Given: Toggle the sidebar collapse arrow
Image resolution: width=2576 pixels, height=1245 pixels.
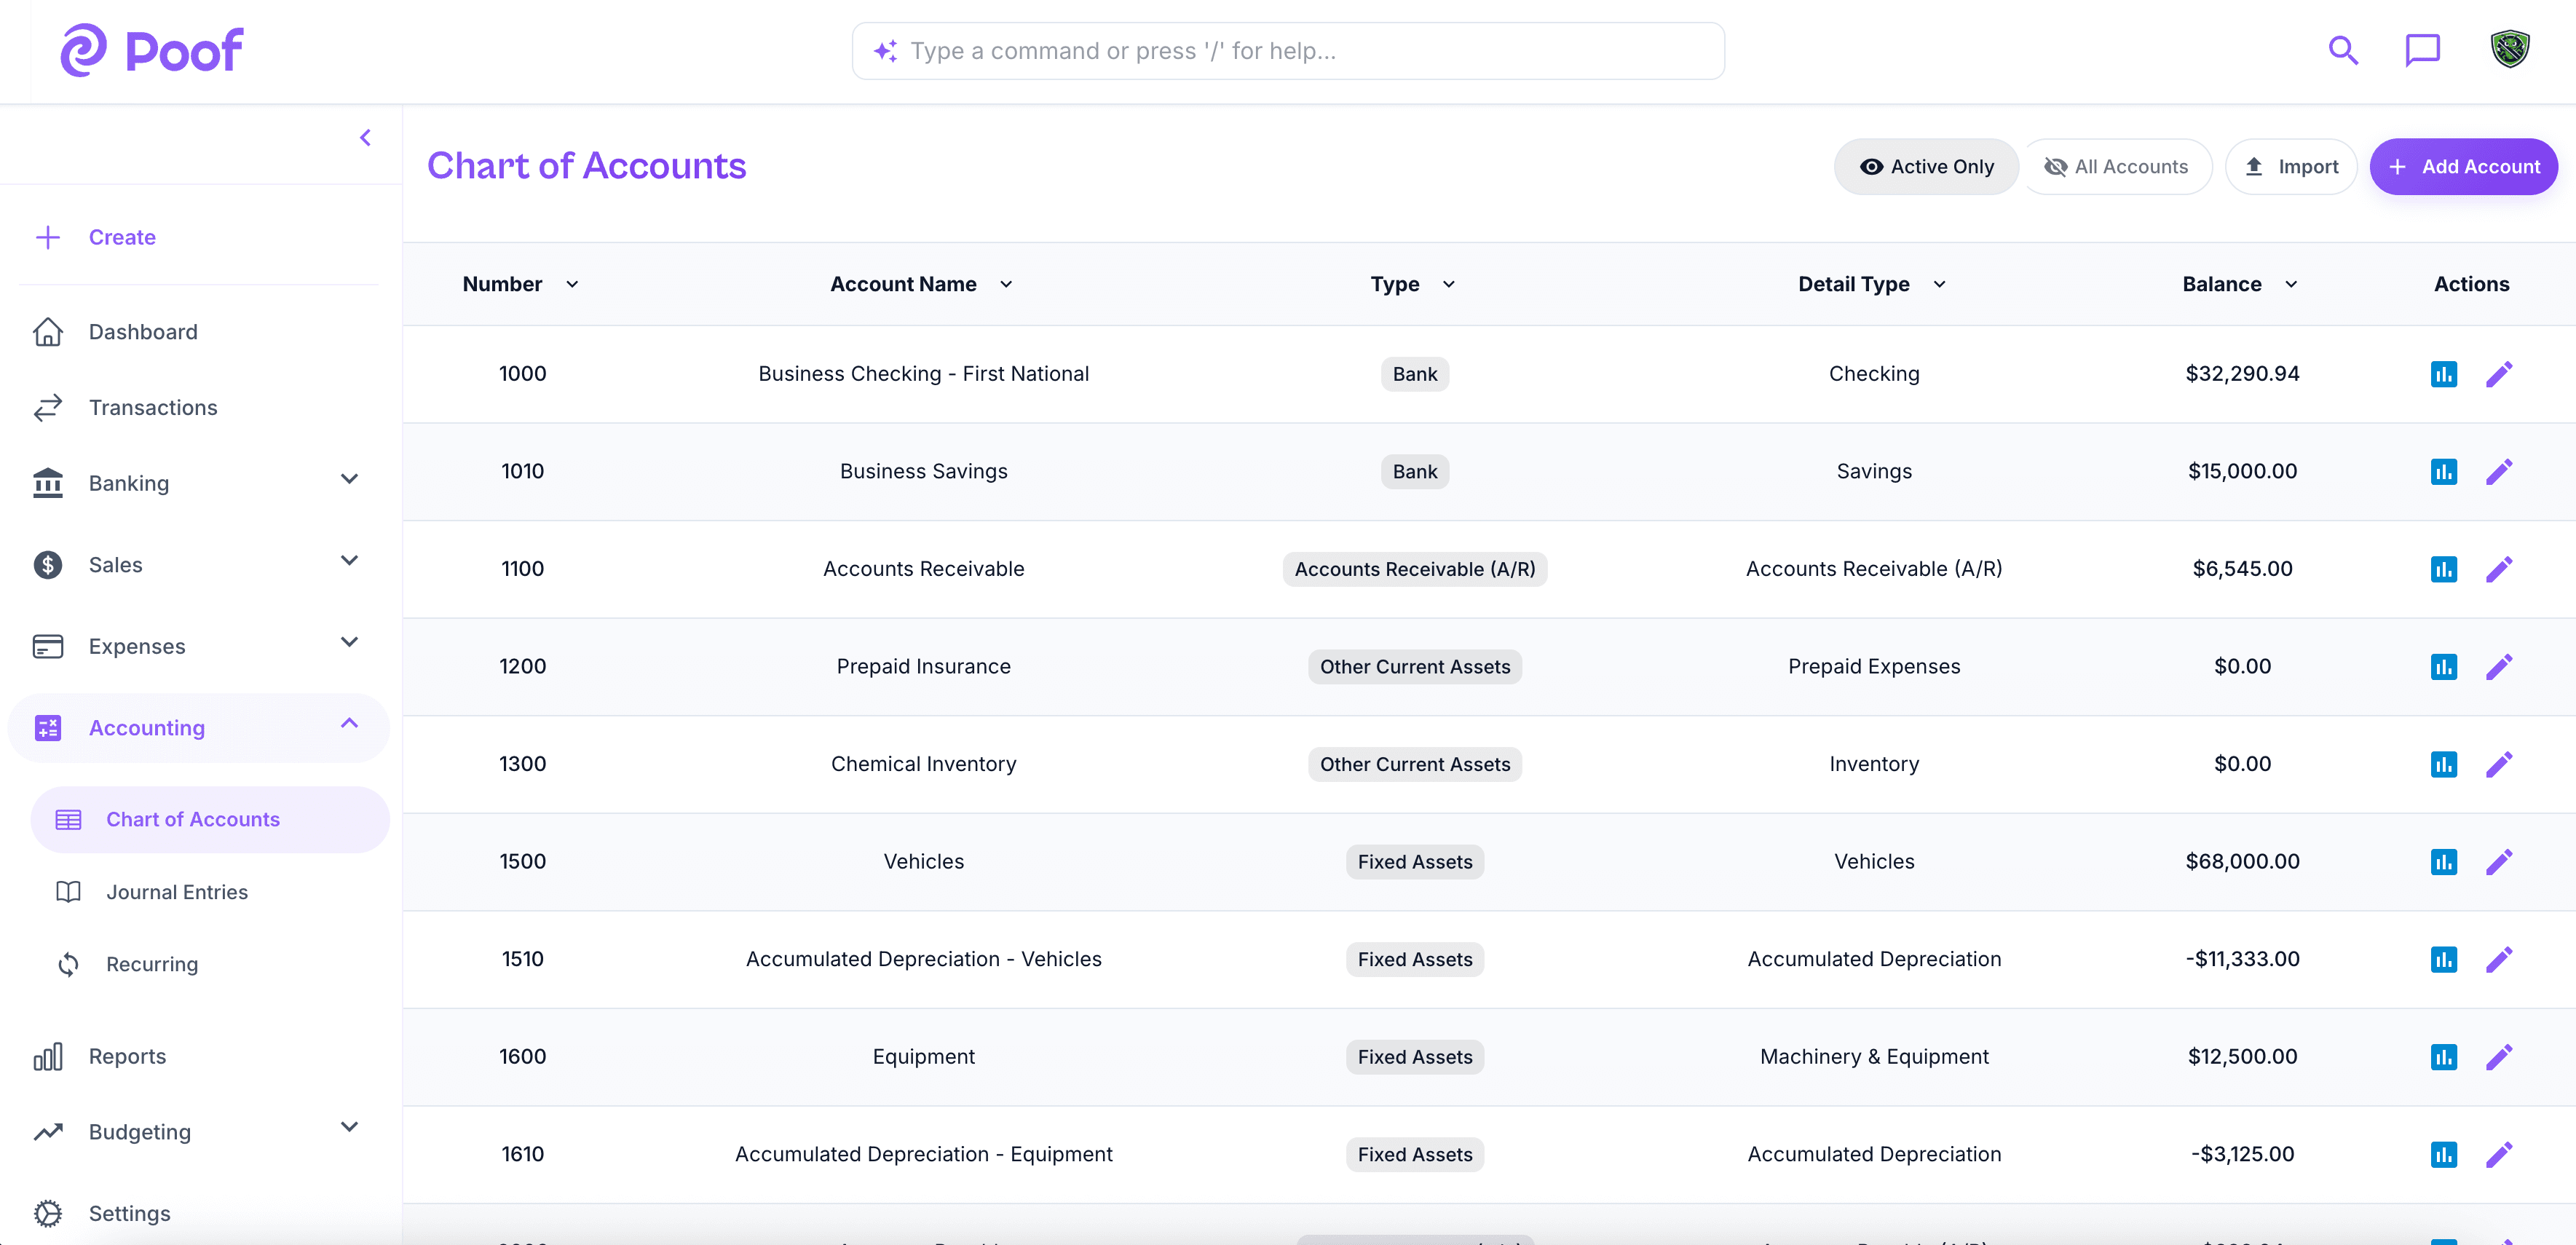Looking at the screenshot, I should 365,137.
